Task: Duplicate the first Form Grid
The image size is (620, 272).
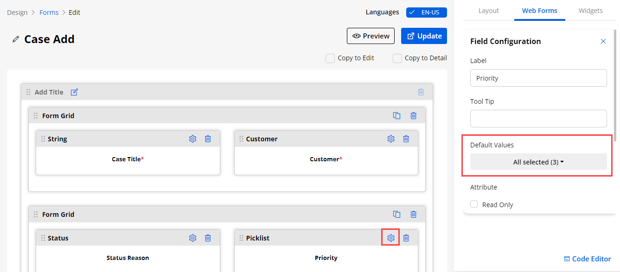Action: (x=397, y=116)
